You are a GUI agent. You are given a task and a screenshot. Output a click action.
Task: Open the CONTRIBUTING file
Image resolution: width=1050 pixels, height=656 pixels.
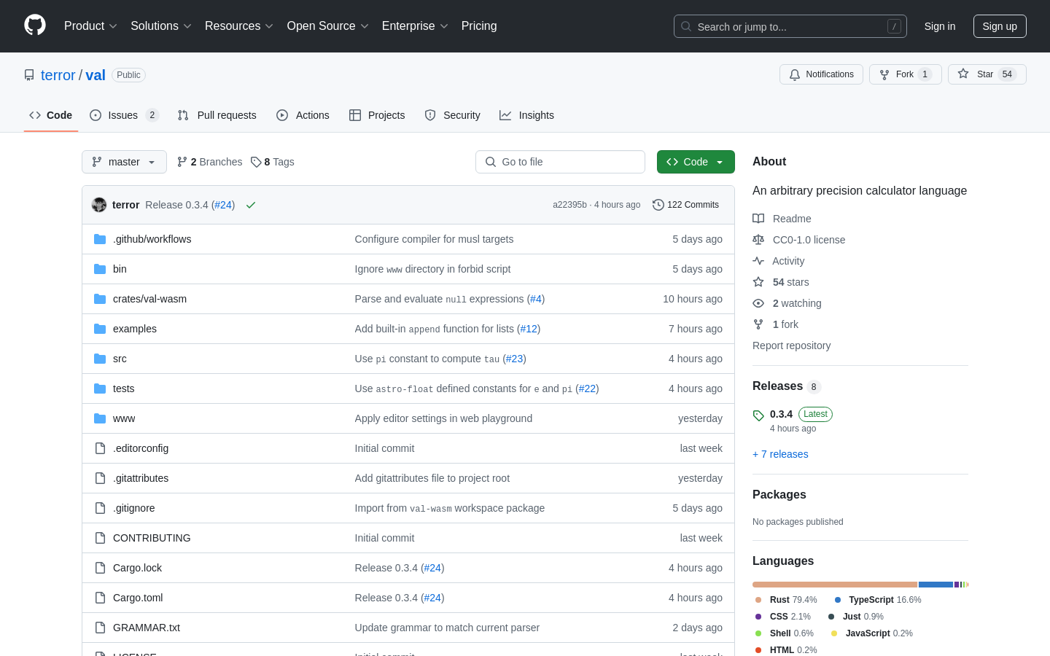152,538
